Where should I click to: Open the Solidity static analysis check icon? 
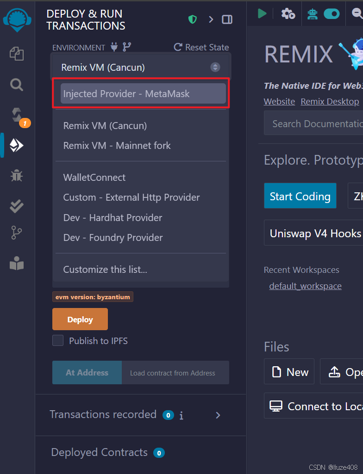point(17,206)
